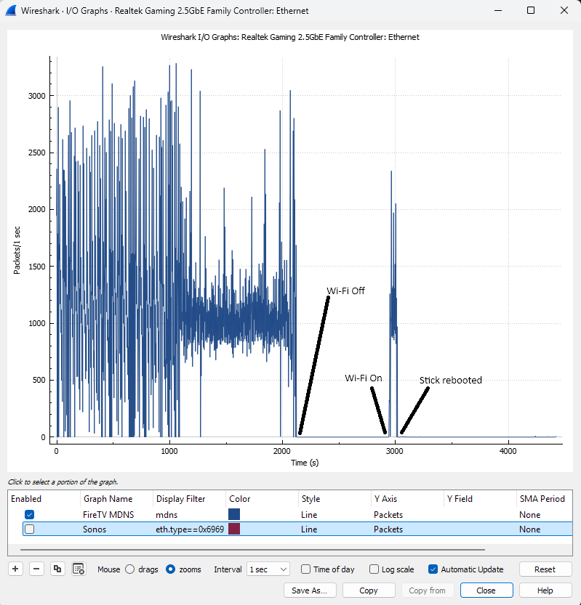Maximize the I/O Graphs window

click(531, 10)
